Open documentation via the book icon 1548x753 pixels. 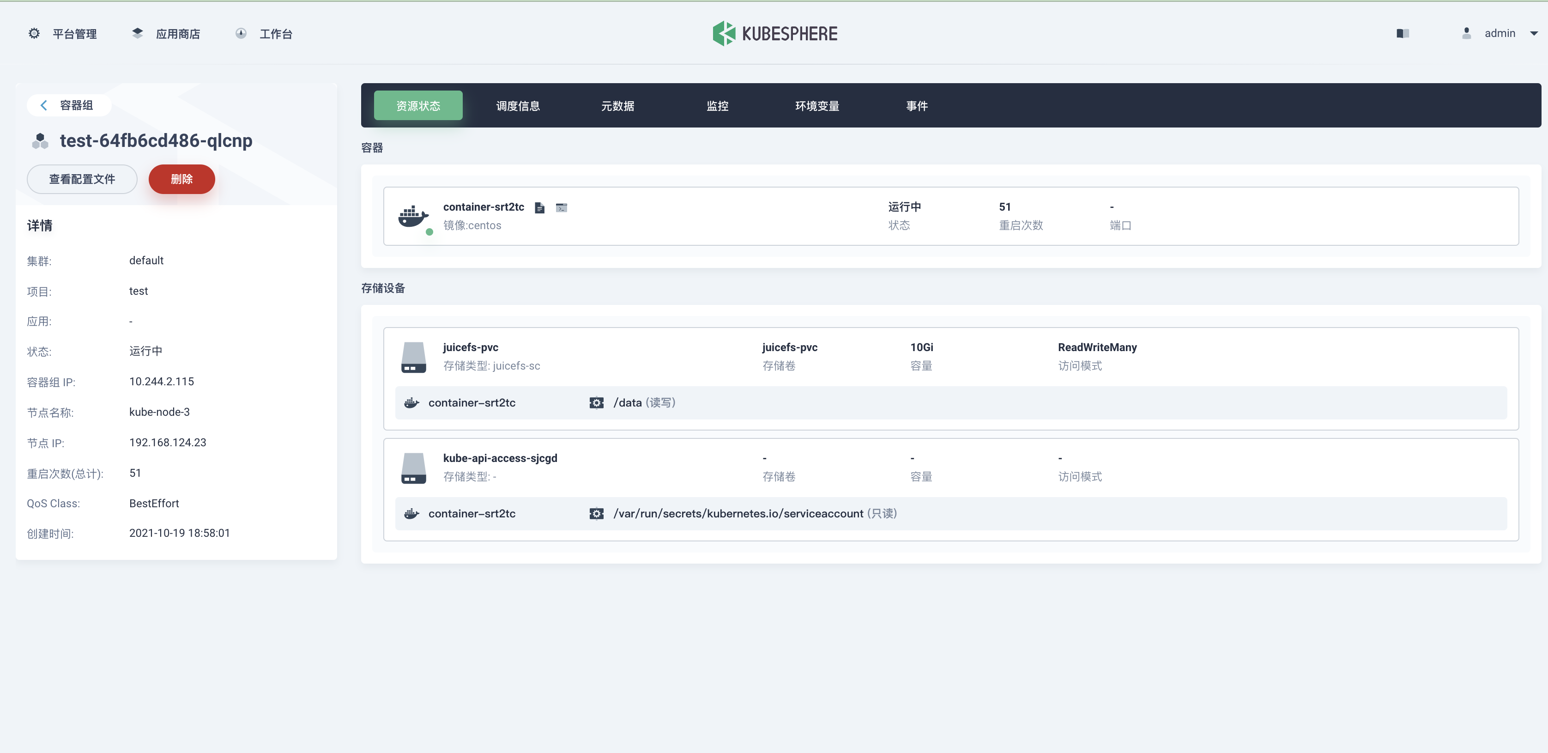coord(1403,34)
